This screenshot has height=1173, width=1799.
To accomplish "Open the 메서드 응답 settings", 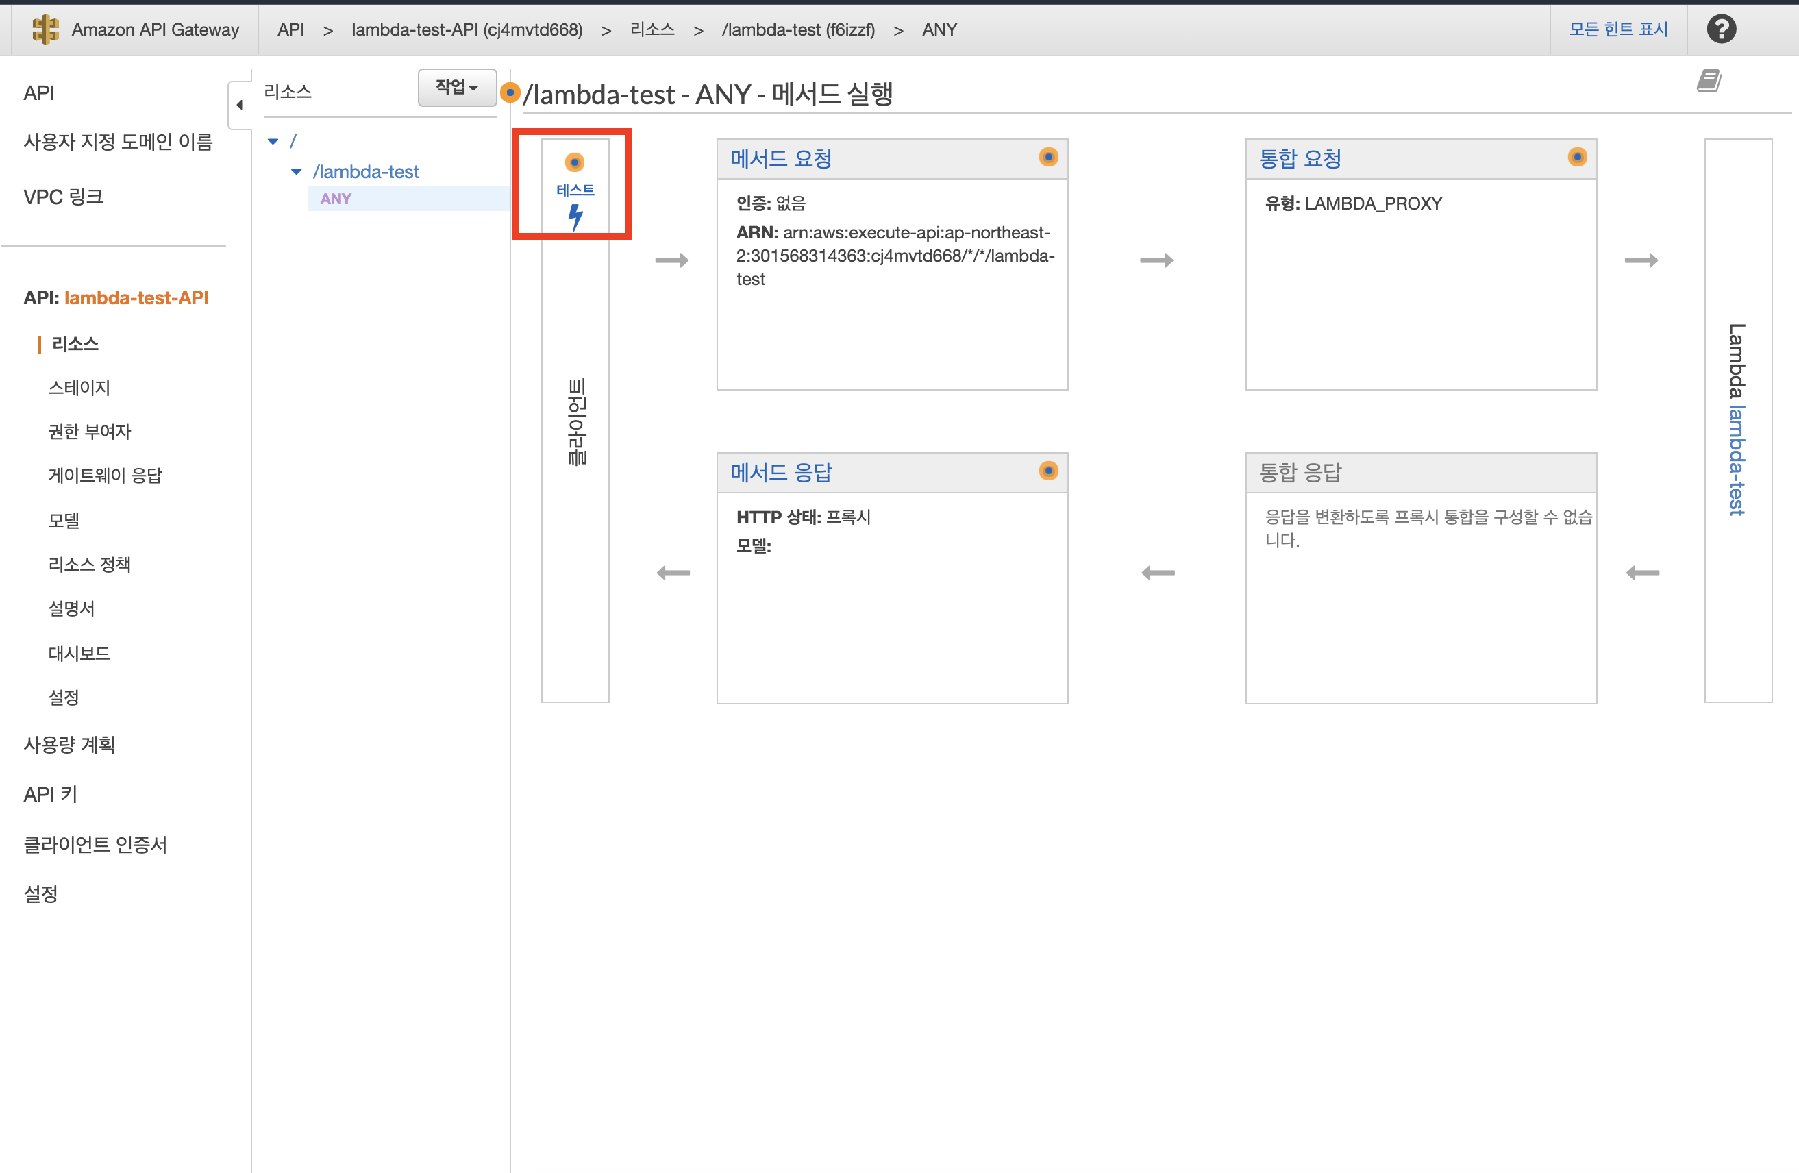I will pyautogui.click(x=781, y=473).
